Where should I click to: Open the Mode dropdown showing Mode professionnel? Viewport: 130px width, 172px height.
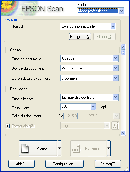(100, 11)
